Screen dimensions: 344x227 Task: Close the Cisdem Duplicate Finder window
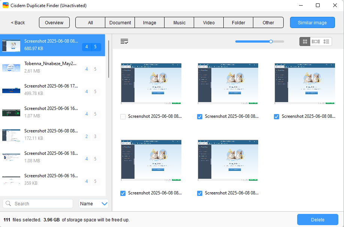(335, 5)
